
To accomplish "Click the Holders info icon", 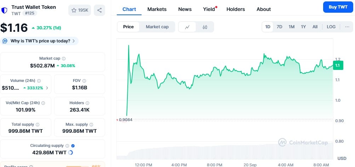I will 87,103.
